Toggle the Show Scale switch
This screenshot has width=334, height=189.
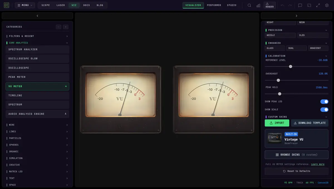pyautogui.click(x=324, y=110)
